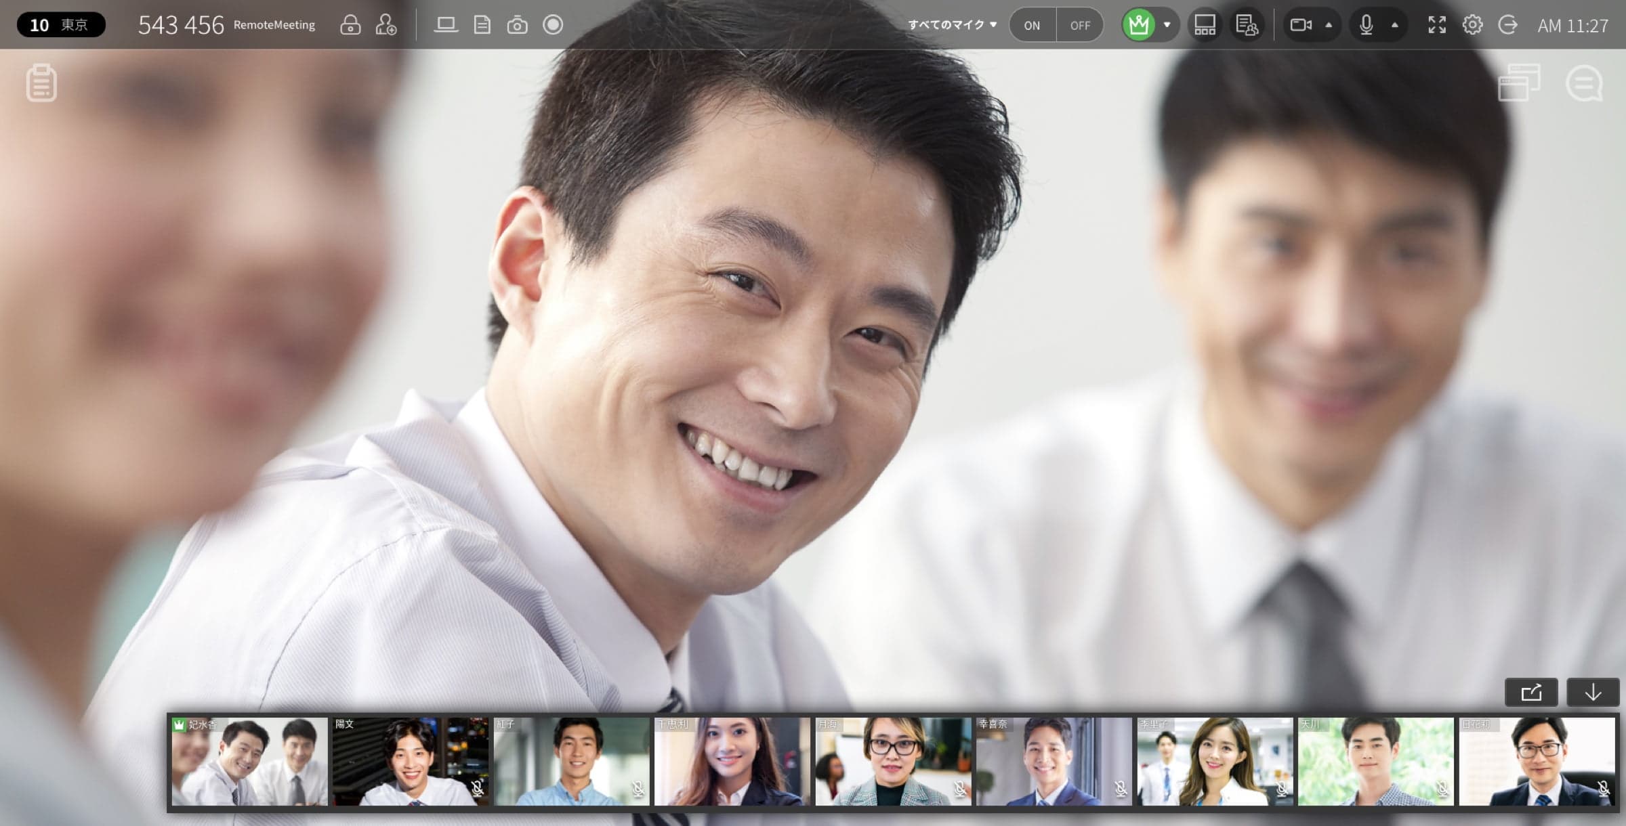The image size is (1626, 826).
Task: Toggle the microphone on or off
Action: [x=1366, y=25]
